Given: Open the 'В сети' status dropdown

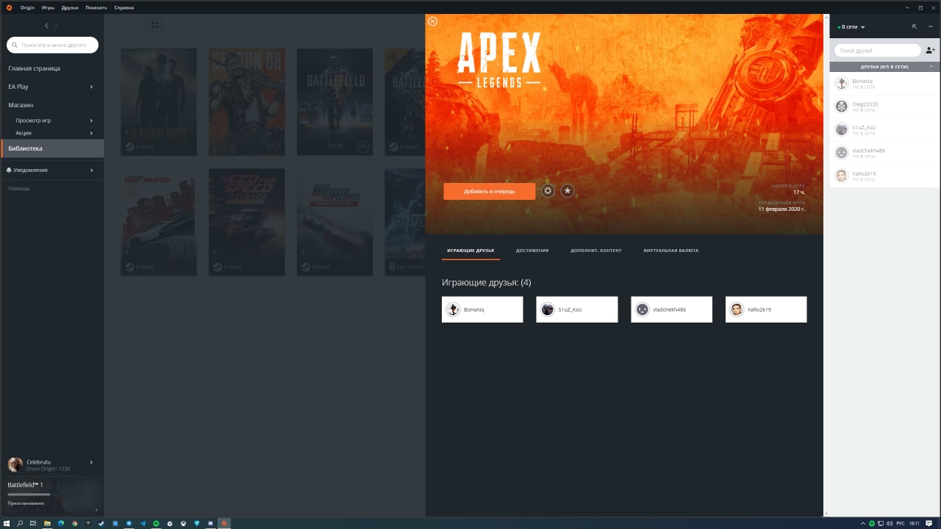Looking at the screenshot, I should point(851,26).
